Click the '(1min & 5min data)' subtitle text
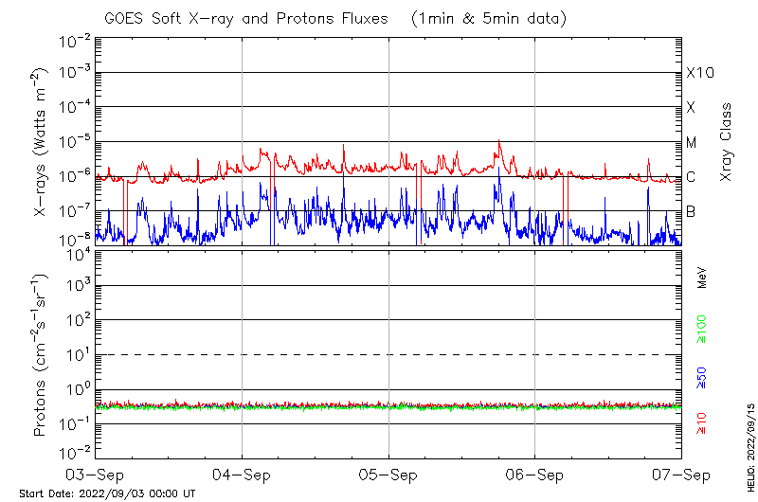Screen dimensions: 758x502 pyautogui.click(x=485, y=18)
